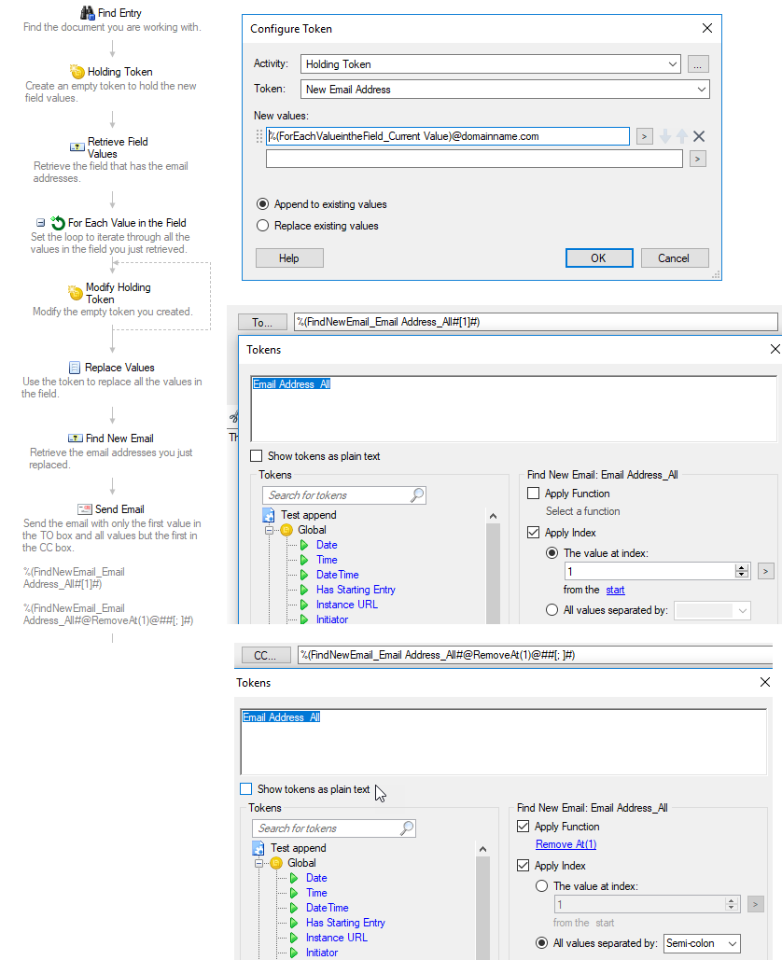Image resolution: width=782 pixels, height=960 pixels.
Task: Collapse the Global node in upper token tree
Action: tap(269, 530)
